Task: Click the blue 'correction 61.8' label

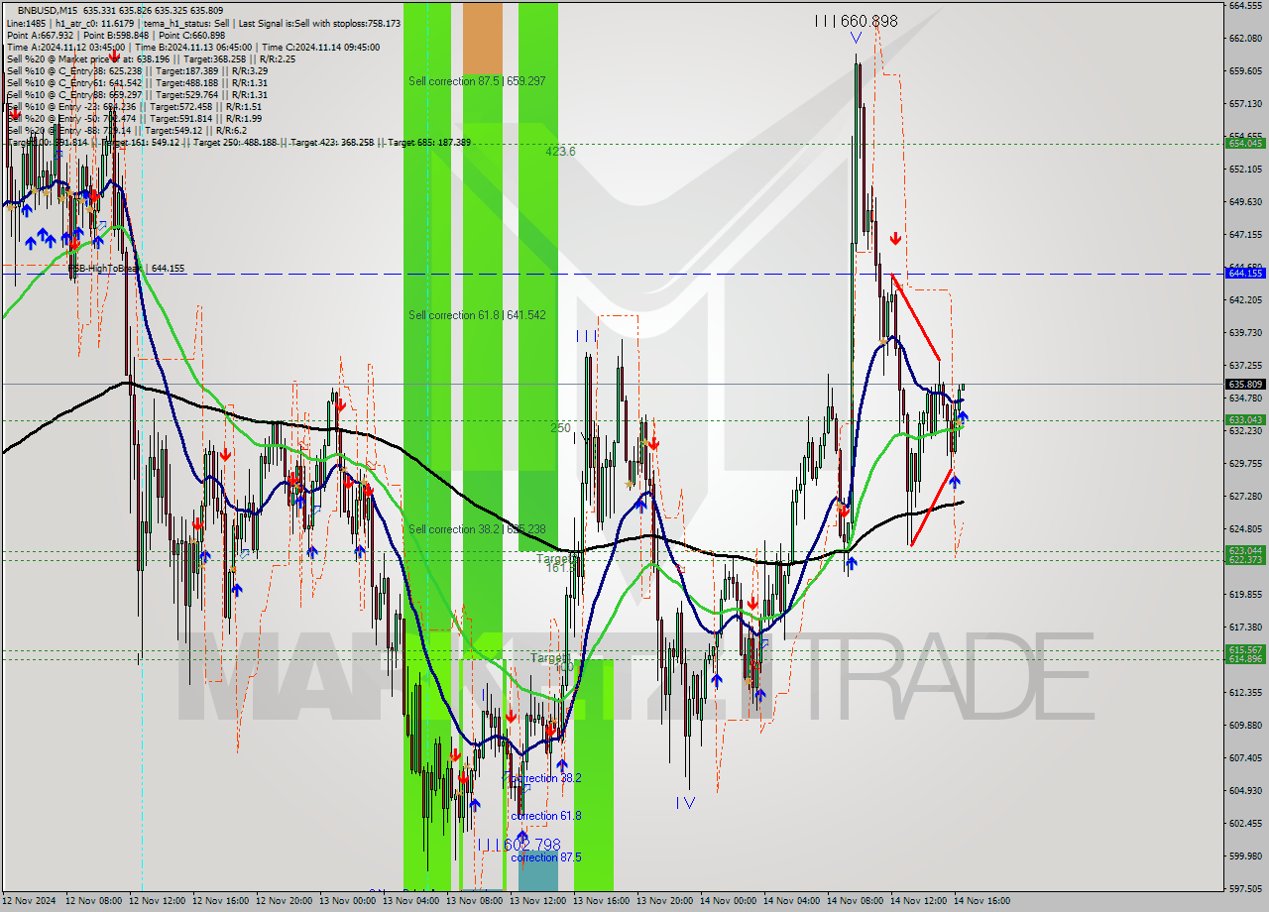Action: [546, 816]
